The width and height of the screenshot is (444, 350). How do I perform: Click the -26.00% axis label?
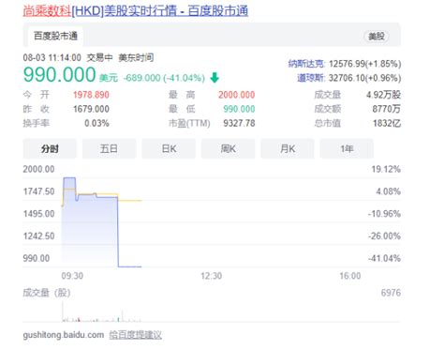pos(384,236)
